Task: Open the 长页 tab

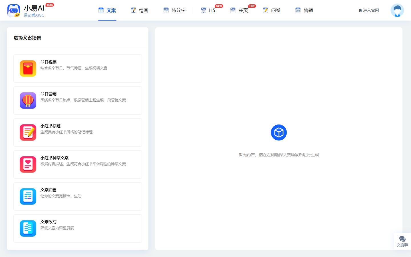Action: click(x=239, y=10)
